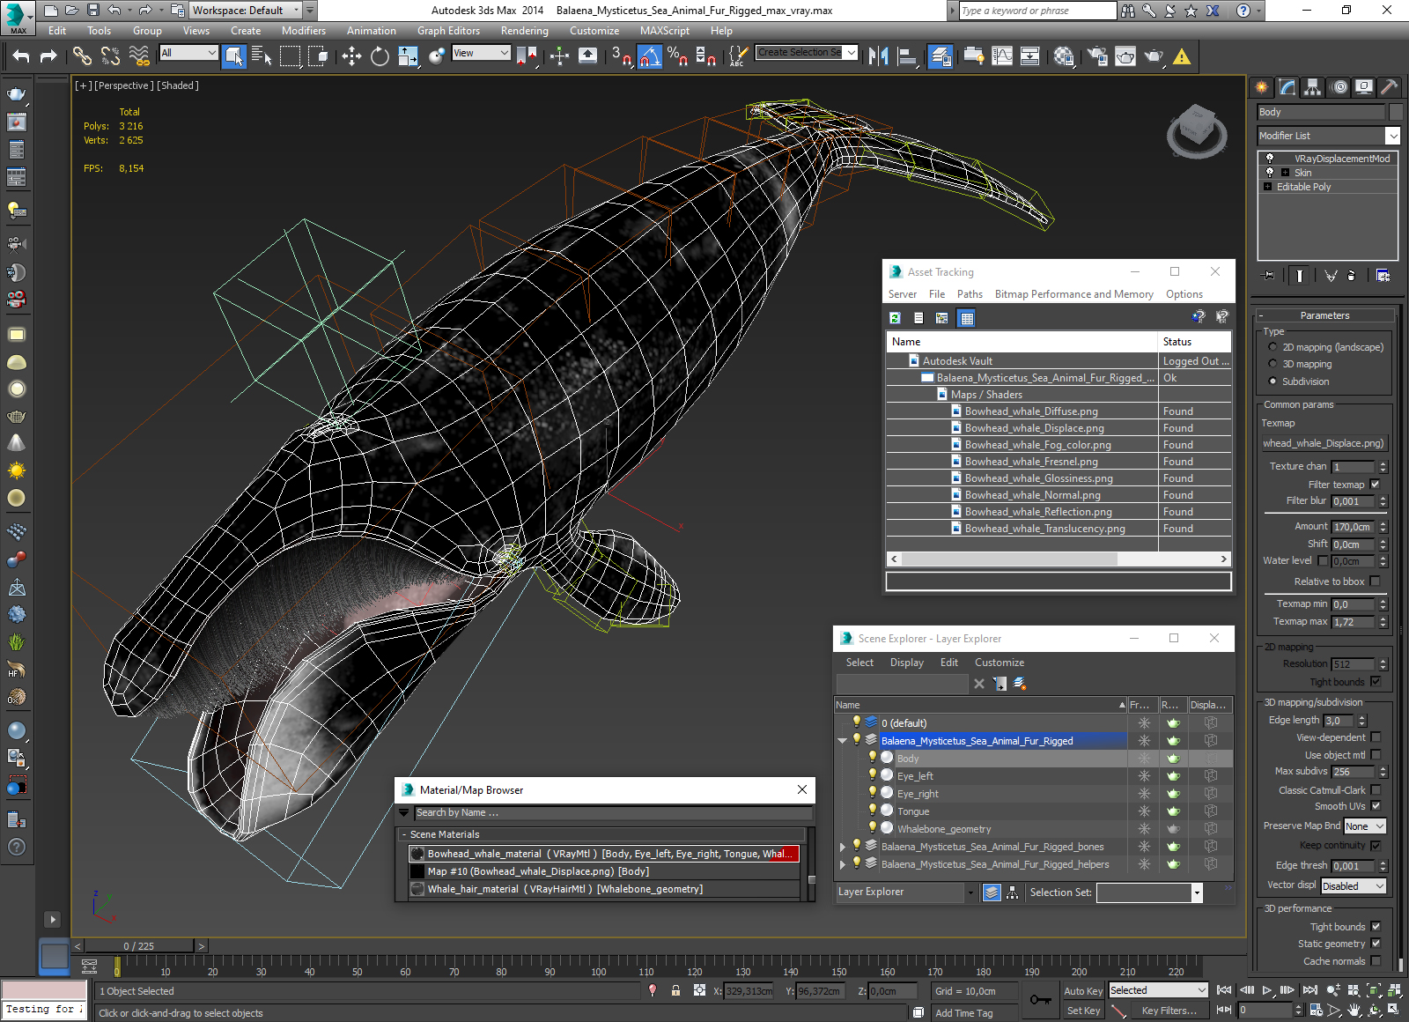This screenshot has height=1022, width=1409.
Task: Click Pin Stack icon under modifier stack
Action: point(1268,276)
